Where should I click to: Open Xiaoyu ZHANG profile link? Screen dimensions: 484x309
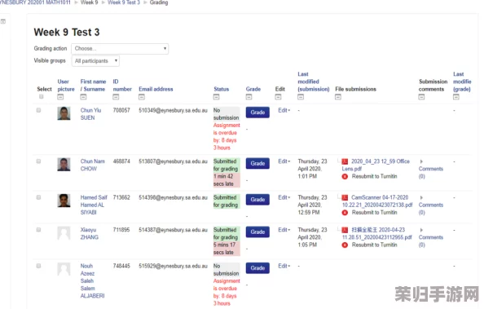pyautogui.click(x=90, y=234)
